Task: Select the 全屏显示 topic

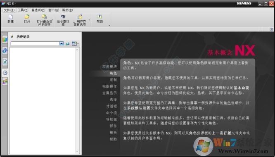Action: coord(109,93)
